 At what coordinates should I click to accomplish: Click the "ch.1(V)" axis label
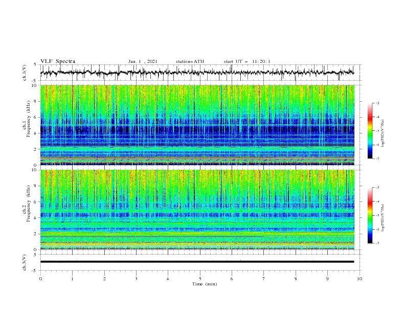[x=25, y=73]
